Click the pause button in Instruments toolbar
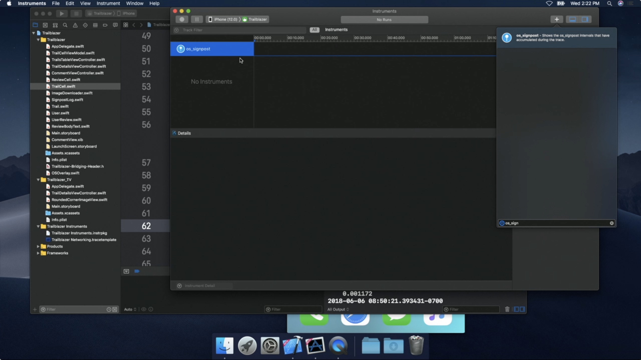Viewport: 641px width, 360px height. pos(197,19)
